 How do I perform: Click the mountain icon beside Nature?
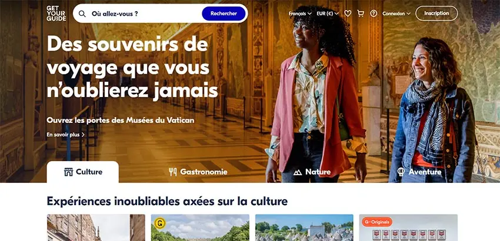[298, 172]
